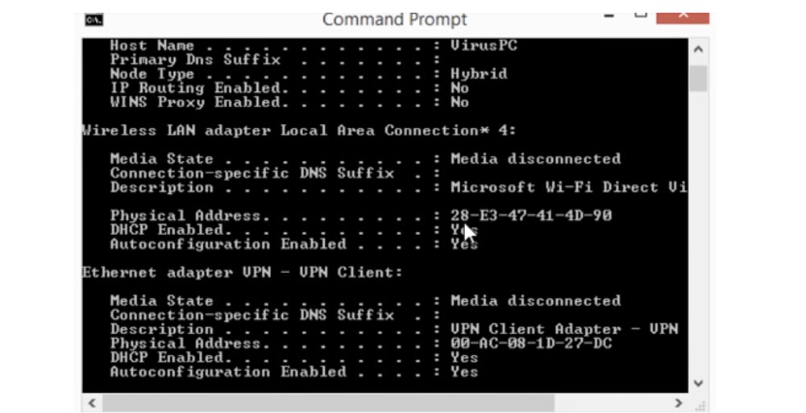Click the Wi-Fi physical address 28-E3-47-41-4D-90
Screen dimensions: 806x413
[x=531, y=216]
